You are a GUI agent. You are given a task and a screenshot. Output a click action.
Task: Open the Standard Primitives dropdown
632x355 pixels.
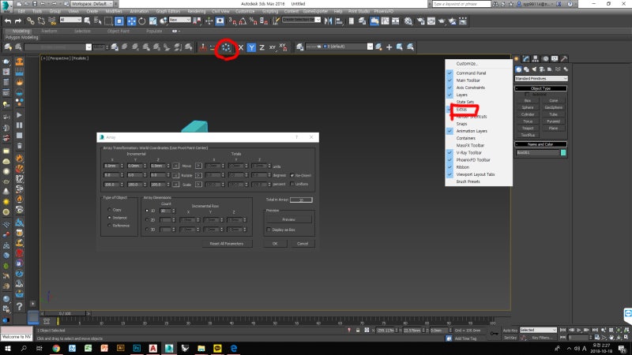point(541,78)
